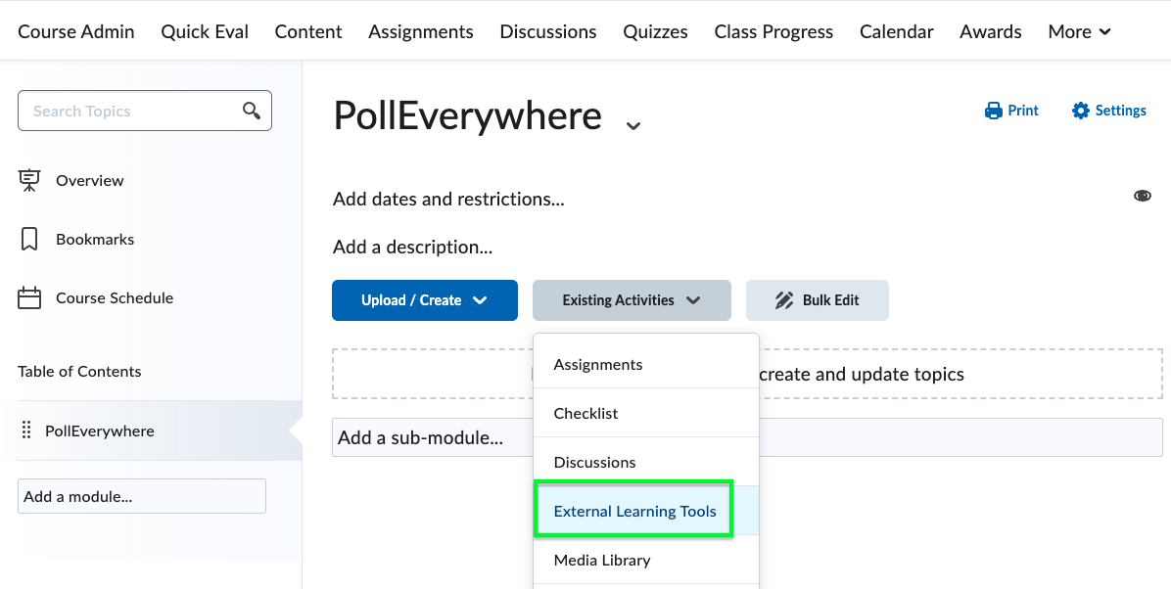This screenshot has height=589, width=1171.
Task: Open the Course Admin tab
Action: 76,32
